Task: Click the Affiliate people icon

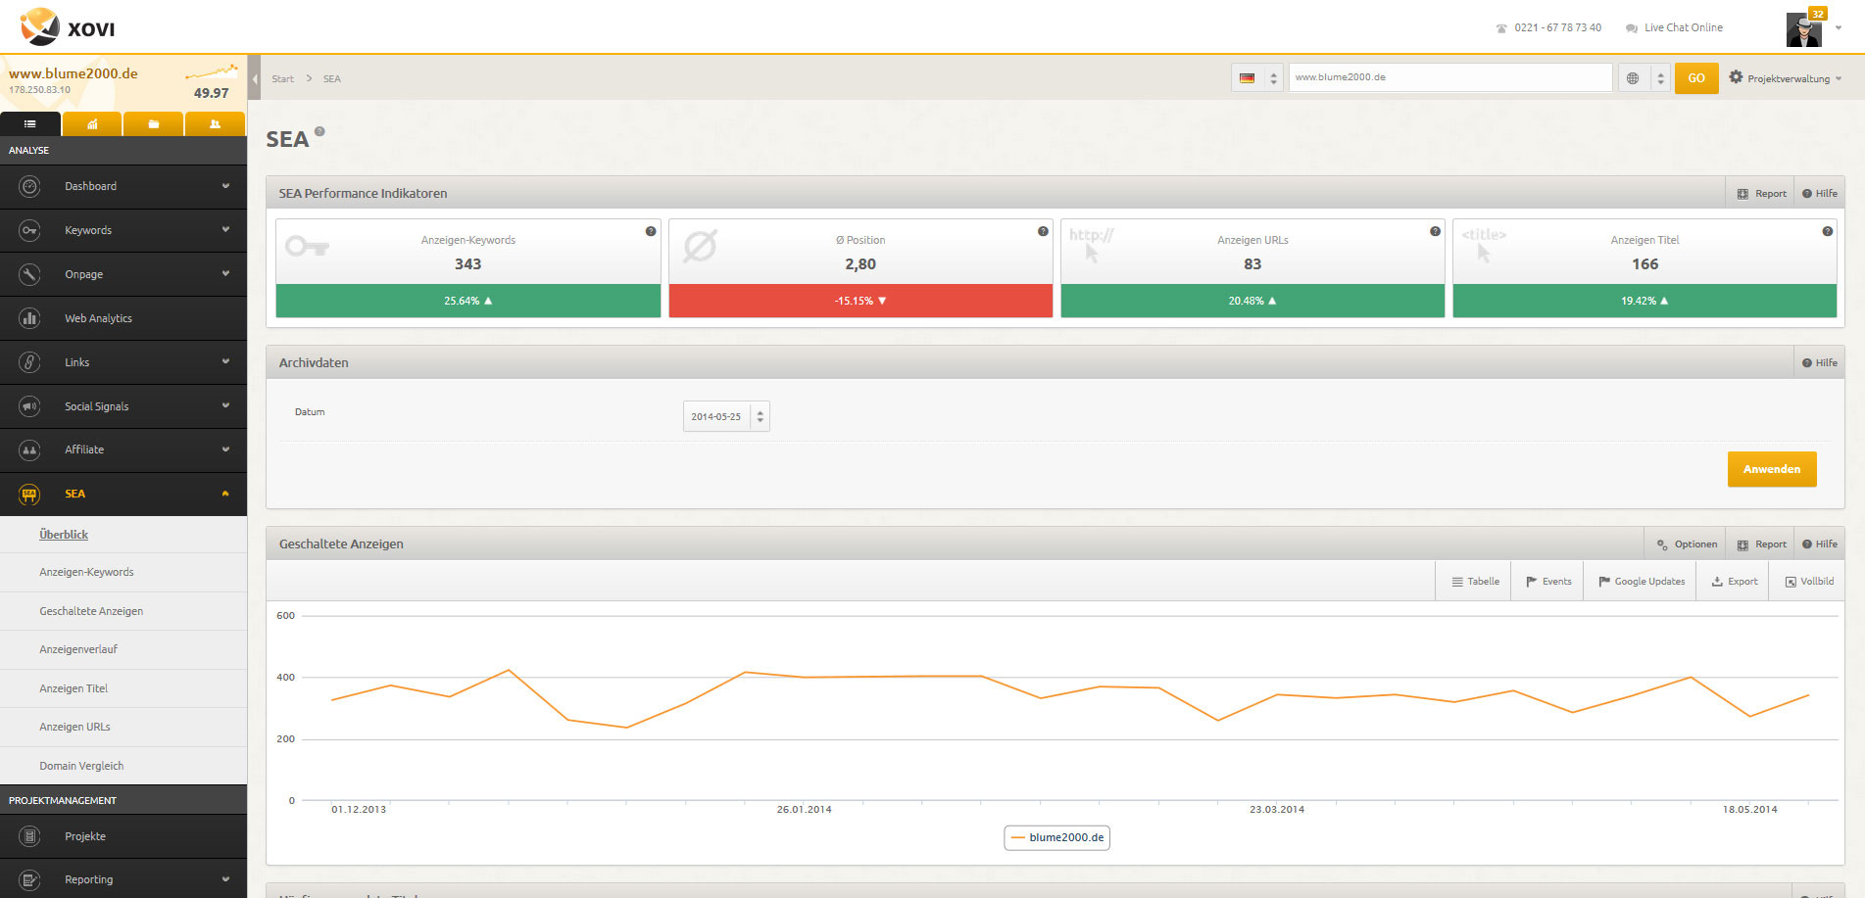Action: [x=29, y=449]
